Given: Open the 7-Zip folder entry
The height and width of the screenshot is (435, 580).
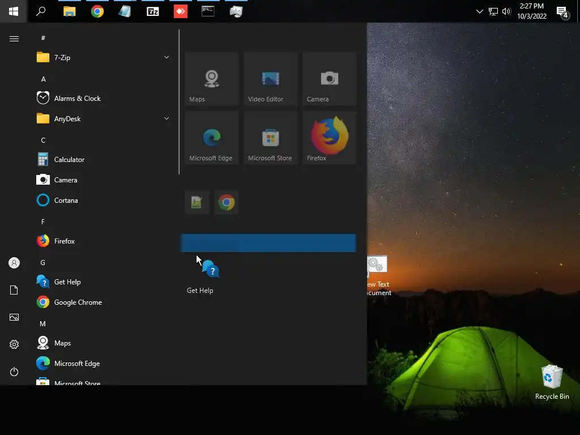Looking at the screenshot, I should (103, 58).
